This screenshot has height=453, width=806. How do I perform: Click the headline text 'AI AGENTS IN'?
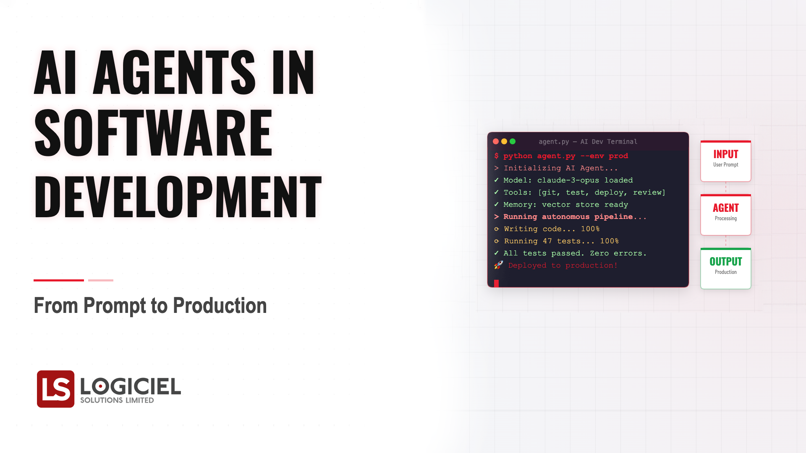[x=174, y=72]
